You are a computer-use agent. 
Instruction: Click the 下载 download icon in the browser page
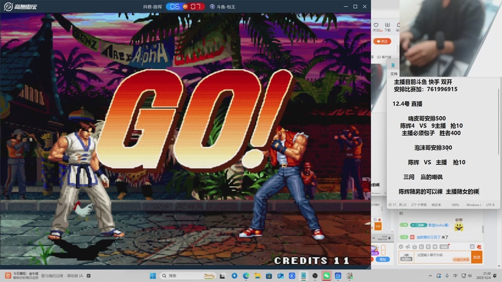point(387,26)
